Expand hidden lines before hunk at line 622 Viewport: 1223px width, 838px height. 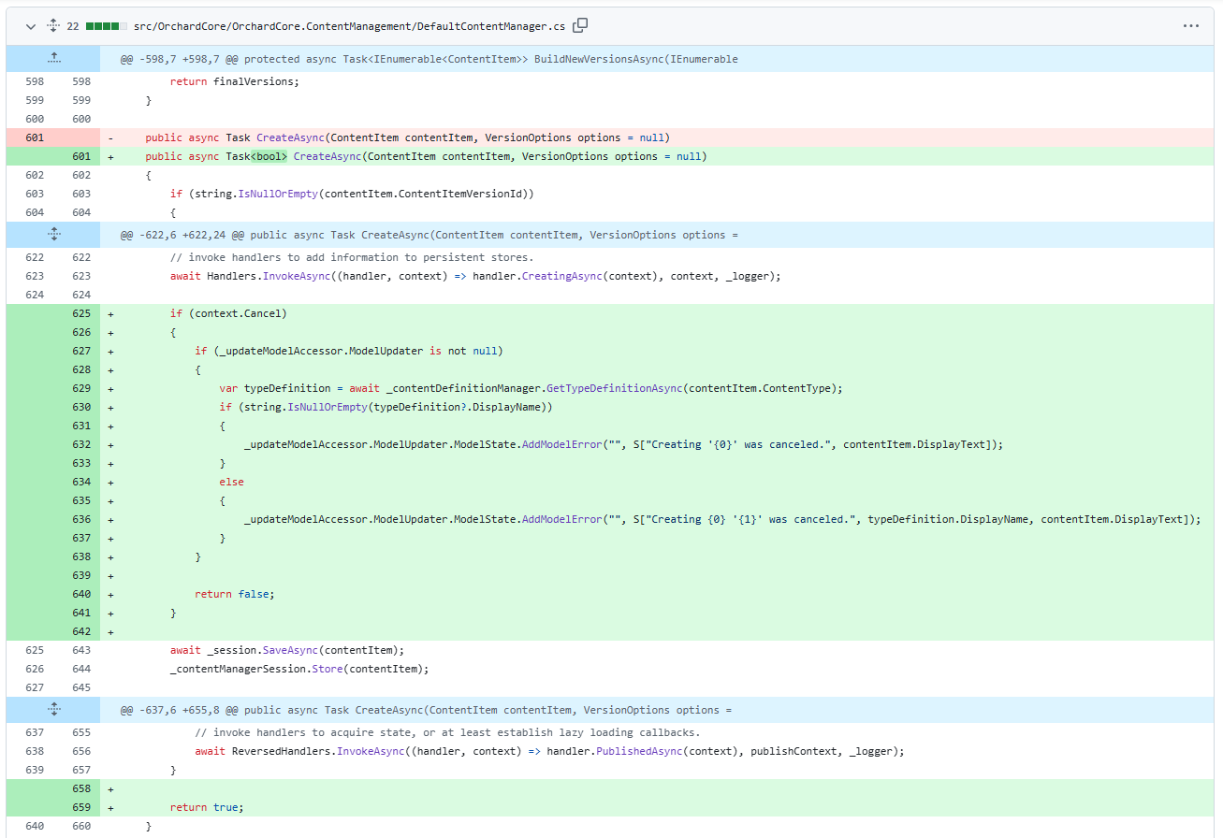pyautogui.click(x=53, y=235)
